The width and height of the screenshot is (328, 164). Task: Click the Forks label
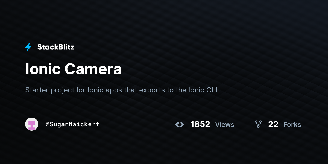click(292, 125)
